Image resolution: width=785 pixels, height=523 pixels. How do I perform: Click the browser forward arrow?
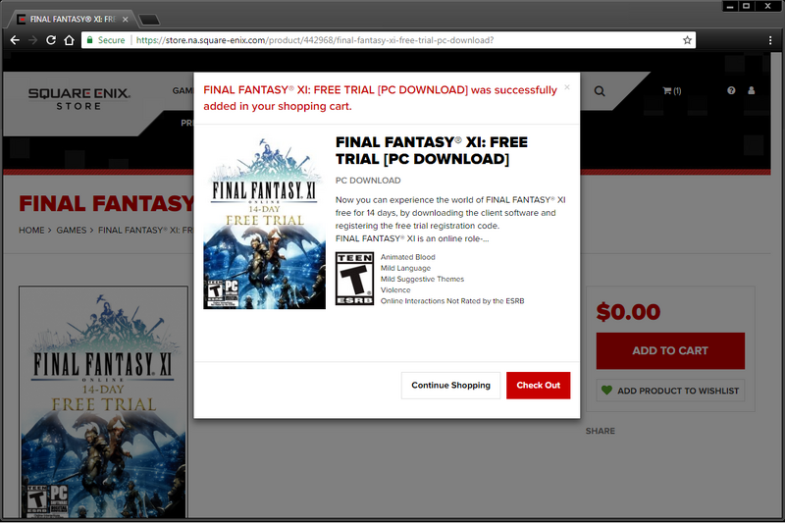(33, 40)
